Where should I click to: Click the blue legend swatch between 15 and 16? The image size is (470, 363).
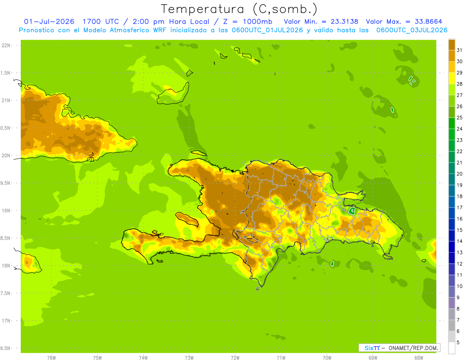452,224
